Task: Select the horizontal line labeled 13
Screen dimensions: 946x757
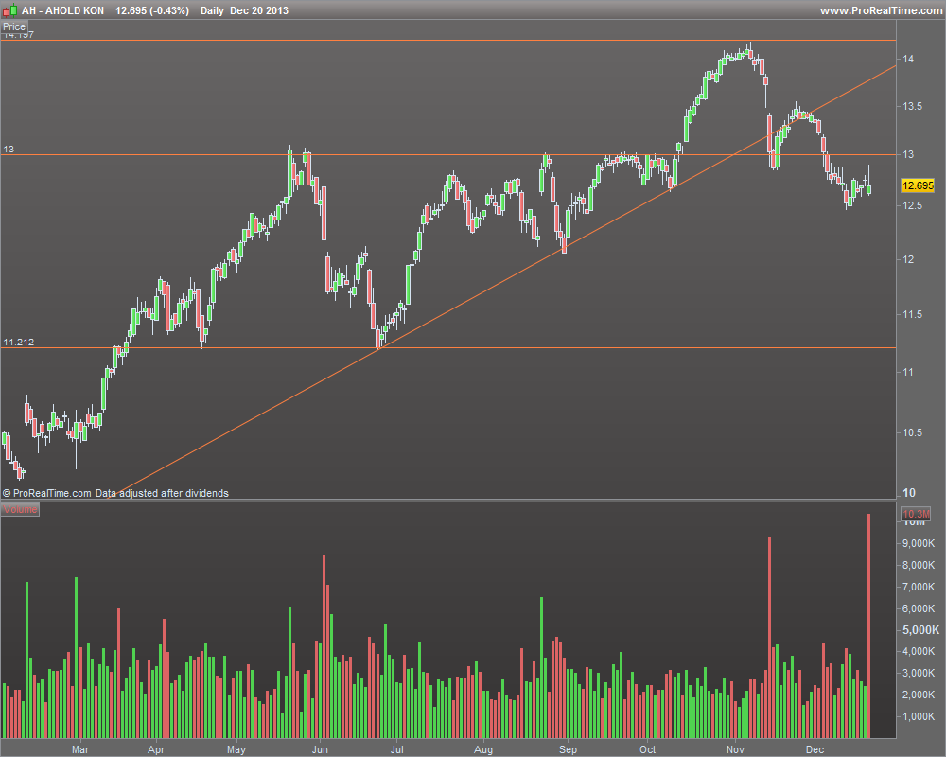Action: coord(448,155)
